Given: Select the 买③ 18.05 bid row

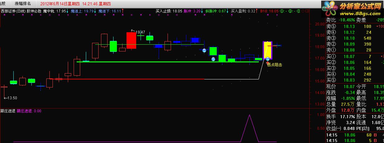Looking at the screenshot, I should pyautogui.click(x=355, y=68).
